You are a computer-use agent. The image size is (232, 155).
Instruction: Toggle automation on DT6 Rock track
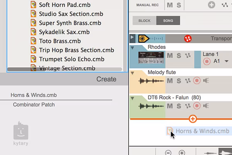click(x=188, y=106)
